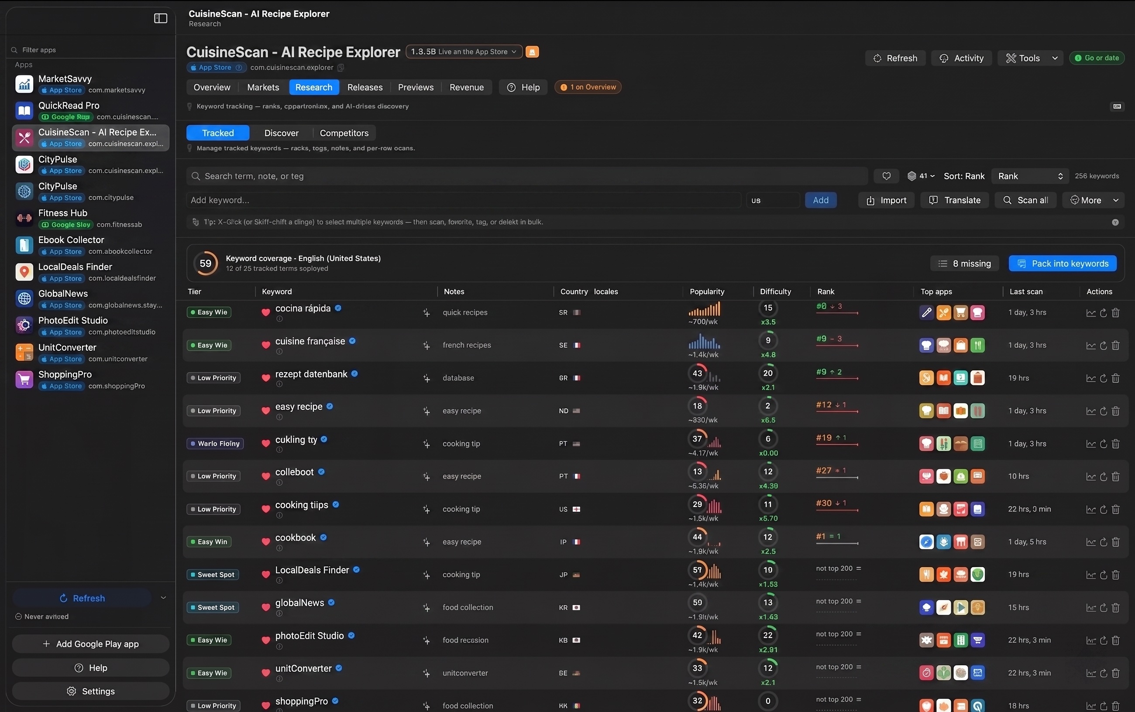Expand chevron next to sidebar Refresh
The height and width of the screenshot is (712, 1135).
tap(163, 598)
